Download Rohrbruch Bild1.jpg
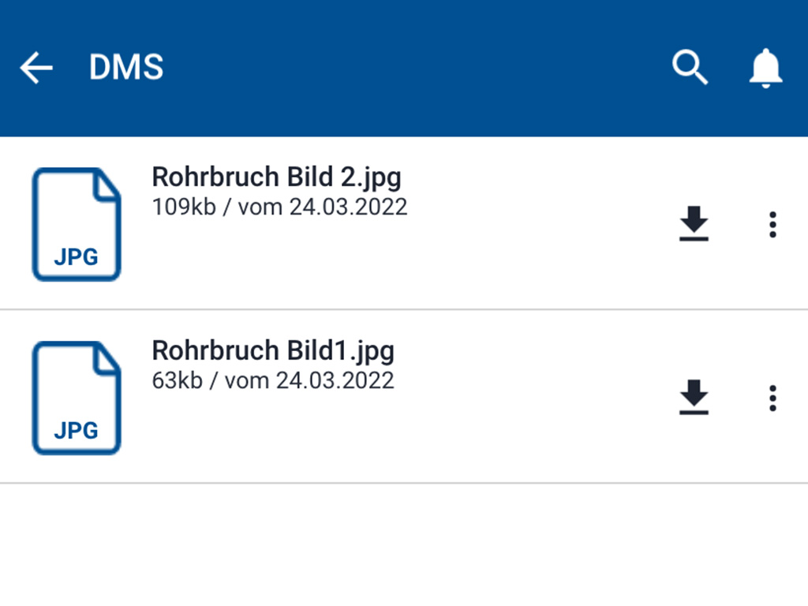This screenshot has height=606, width=808. (x=694, y=398)
